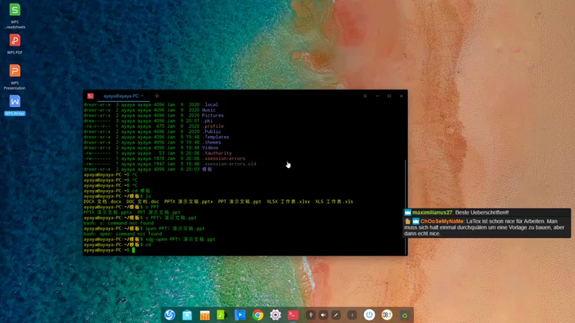The image size is (575, 323).
Task: Click 'XLS 工作表.xls' in ls output
Action: (334, 201)
